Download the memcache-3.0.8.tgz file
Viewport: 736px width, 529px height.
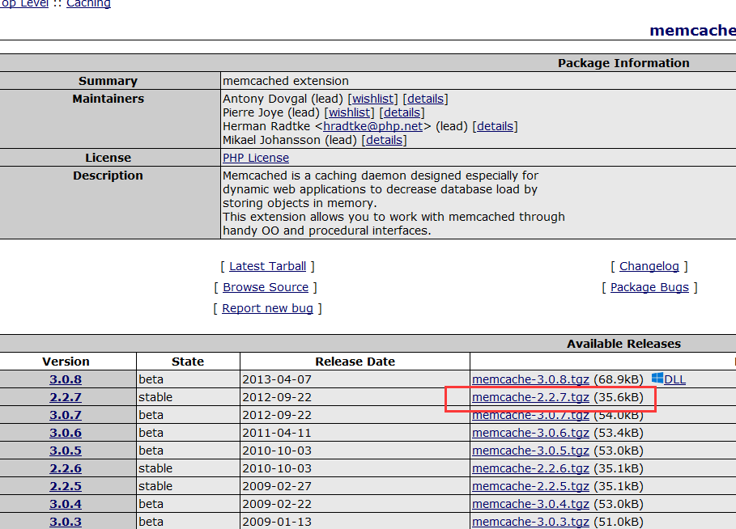(530, 379)
